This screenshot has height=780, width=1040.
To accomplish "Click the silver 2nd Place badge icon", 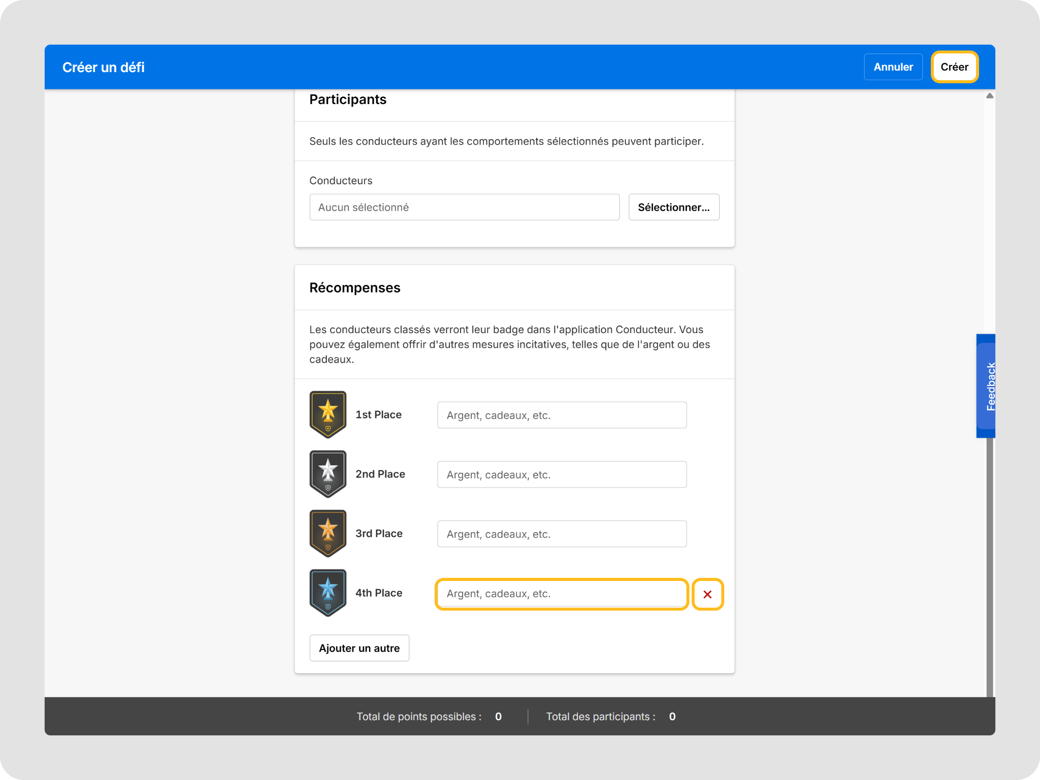I will pyautogui.click(x=328, y=474).
